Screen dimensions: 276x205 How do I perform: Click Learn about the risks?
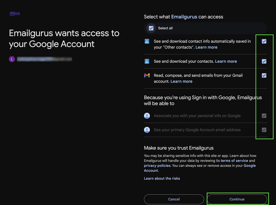coord(162,178)
